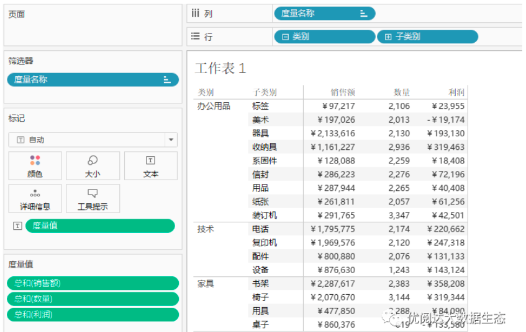526x332 pixels.
Task: Click the Detail (详细信息) marks card
Action: click(35, 198)
